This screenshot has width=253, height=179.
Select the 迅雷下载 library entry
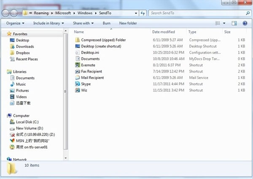[x=23, y=103]
